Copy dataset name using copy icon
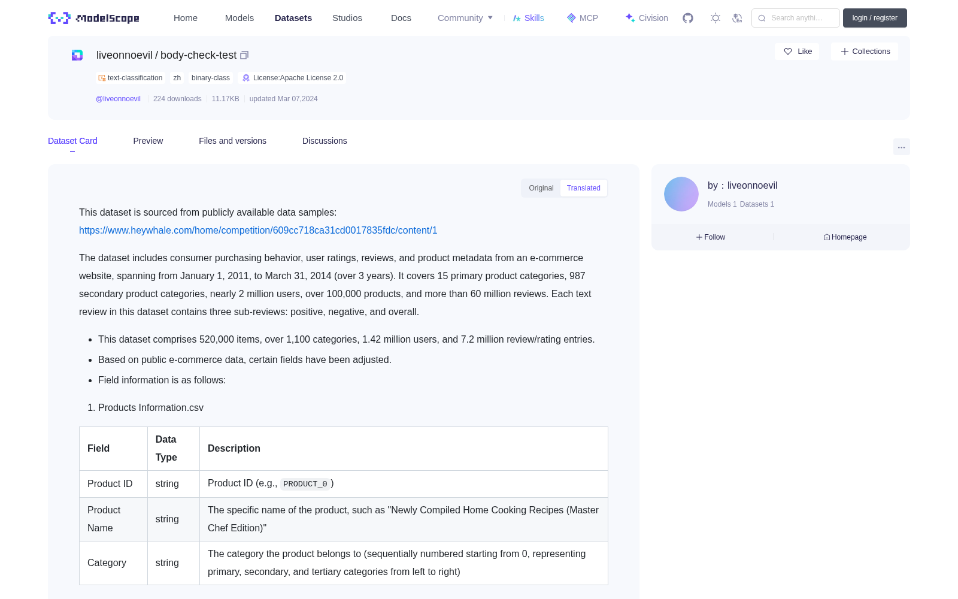The image size is (958, 599). pos(244,55)
